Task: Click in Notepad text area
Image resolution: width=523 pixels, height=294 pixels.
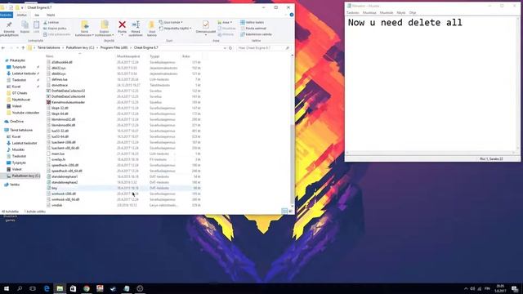Action: [431, 83]
